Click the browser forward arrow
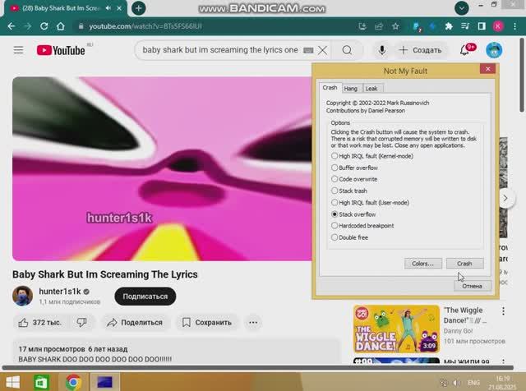The width and height of the screenshot is (526, 391). click(27, 26)
